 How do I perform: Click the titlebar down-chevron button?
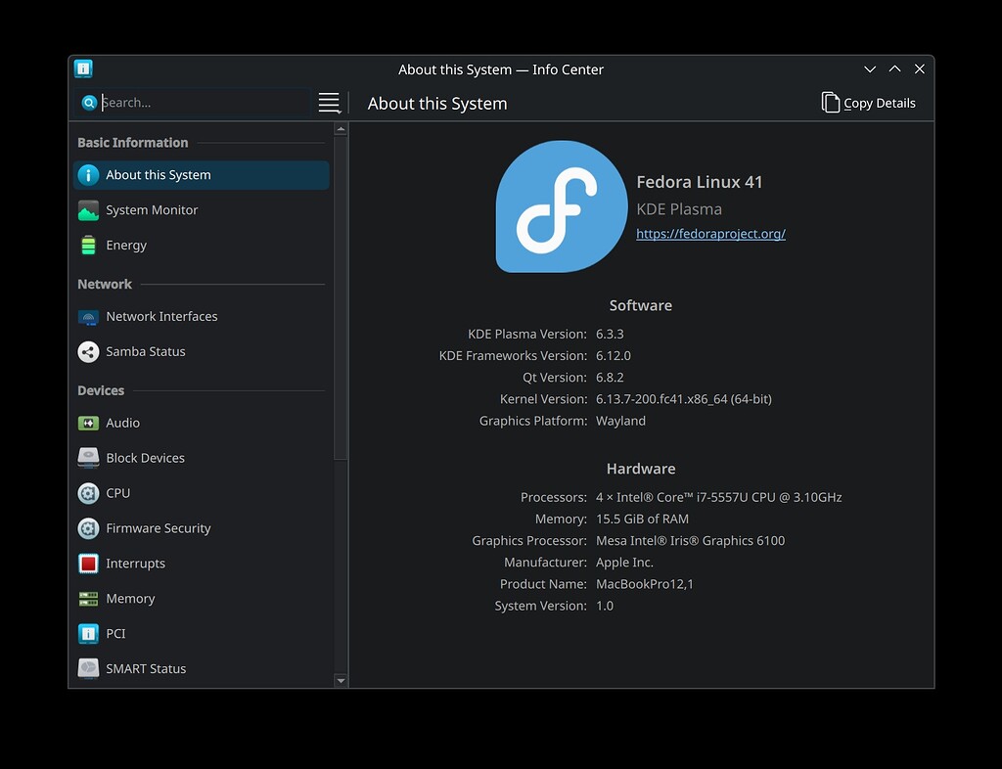870,68
